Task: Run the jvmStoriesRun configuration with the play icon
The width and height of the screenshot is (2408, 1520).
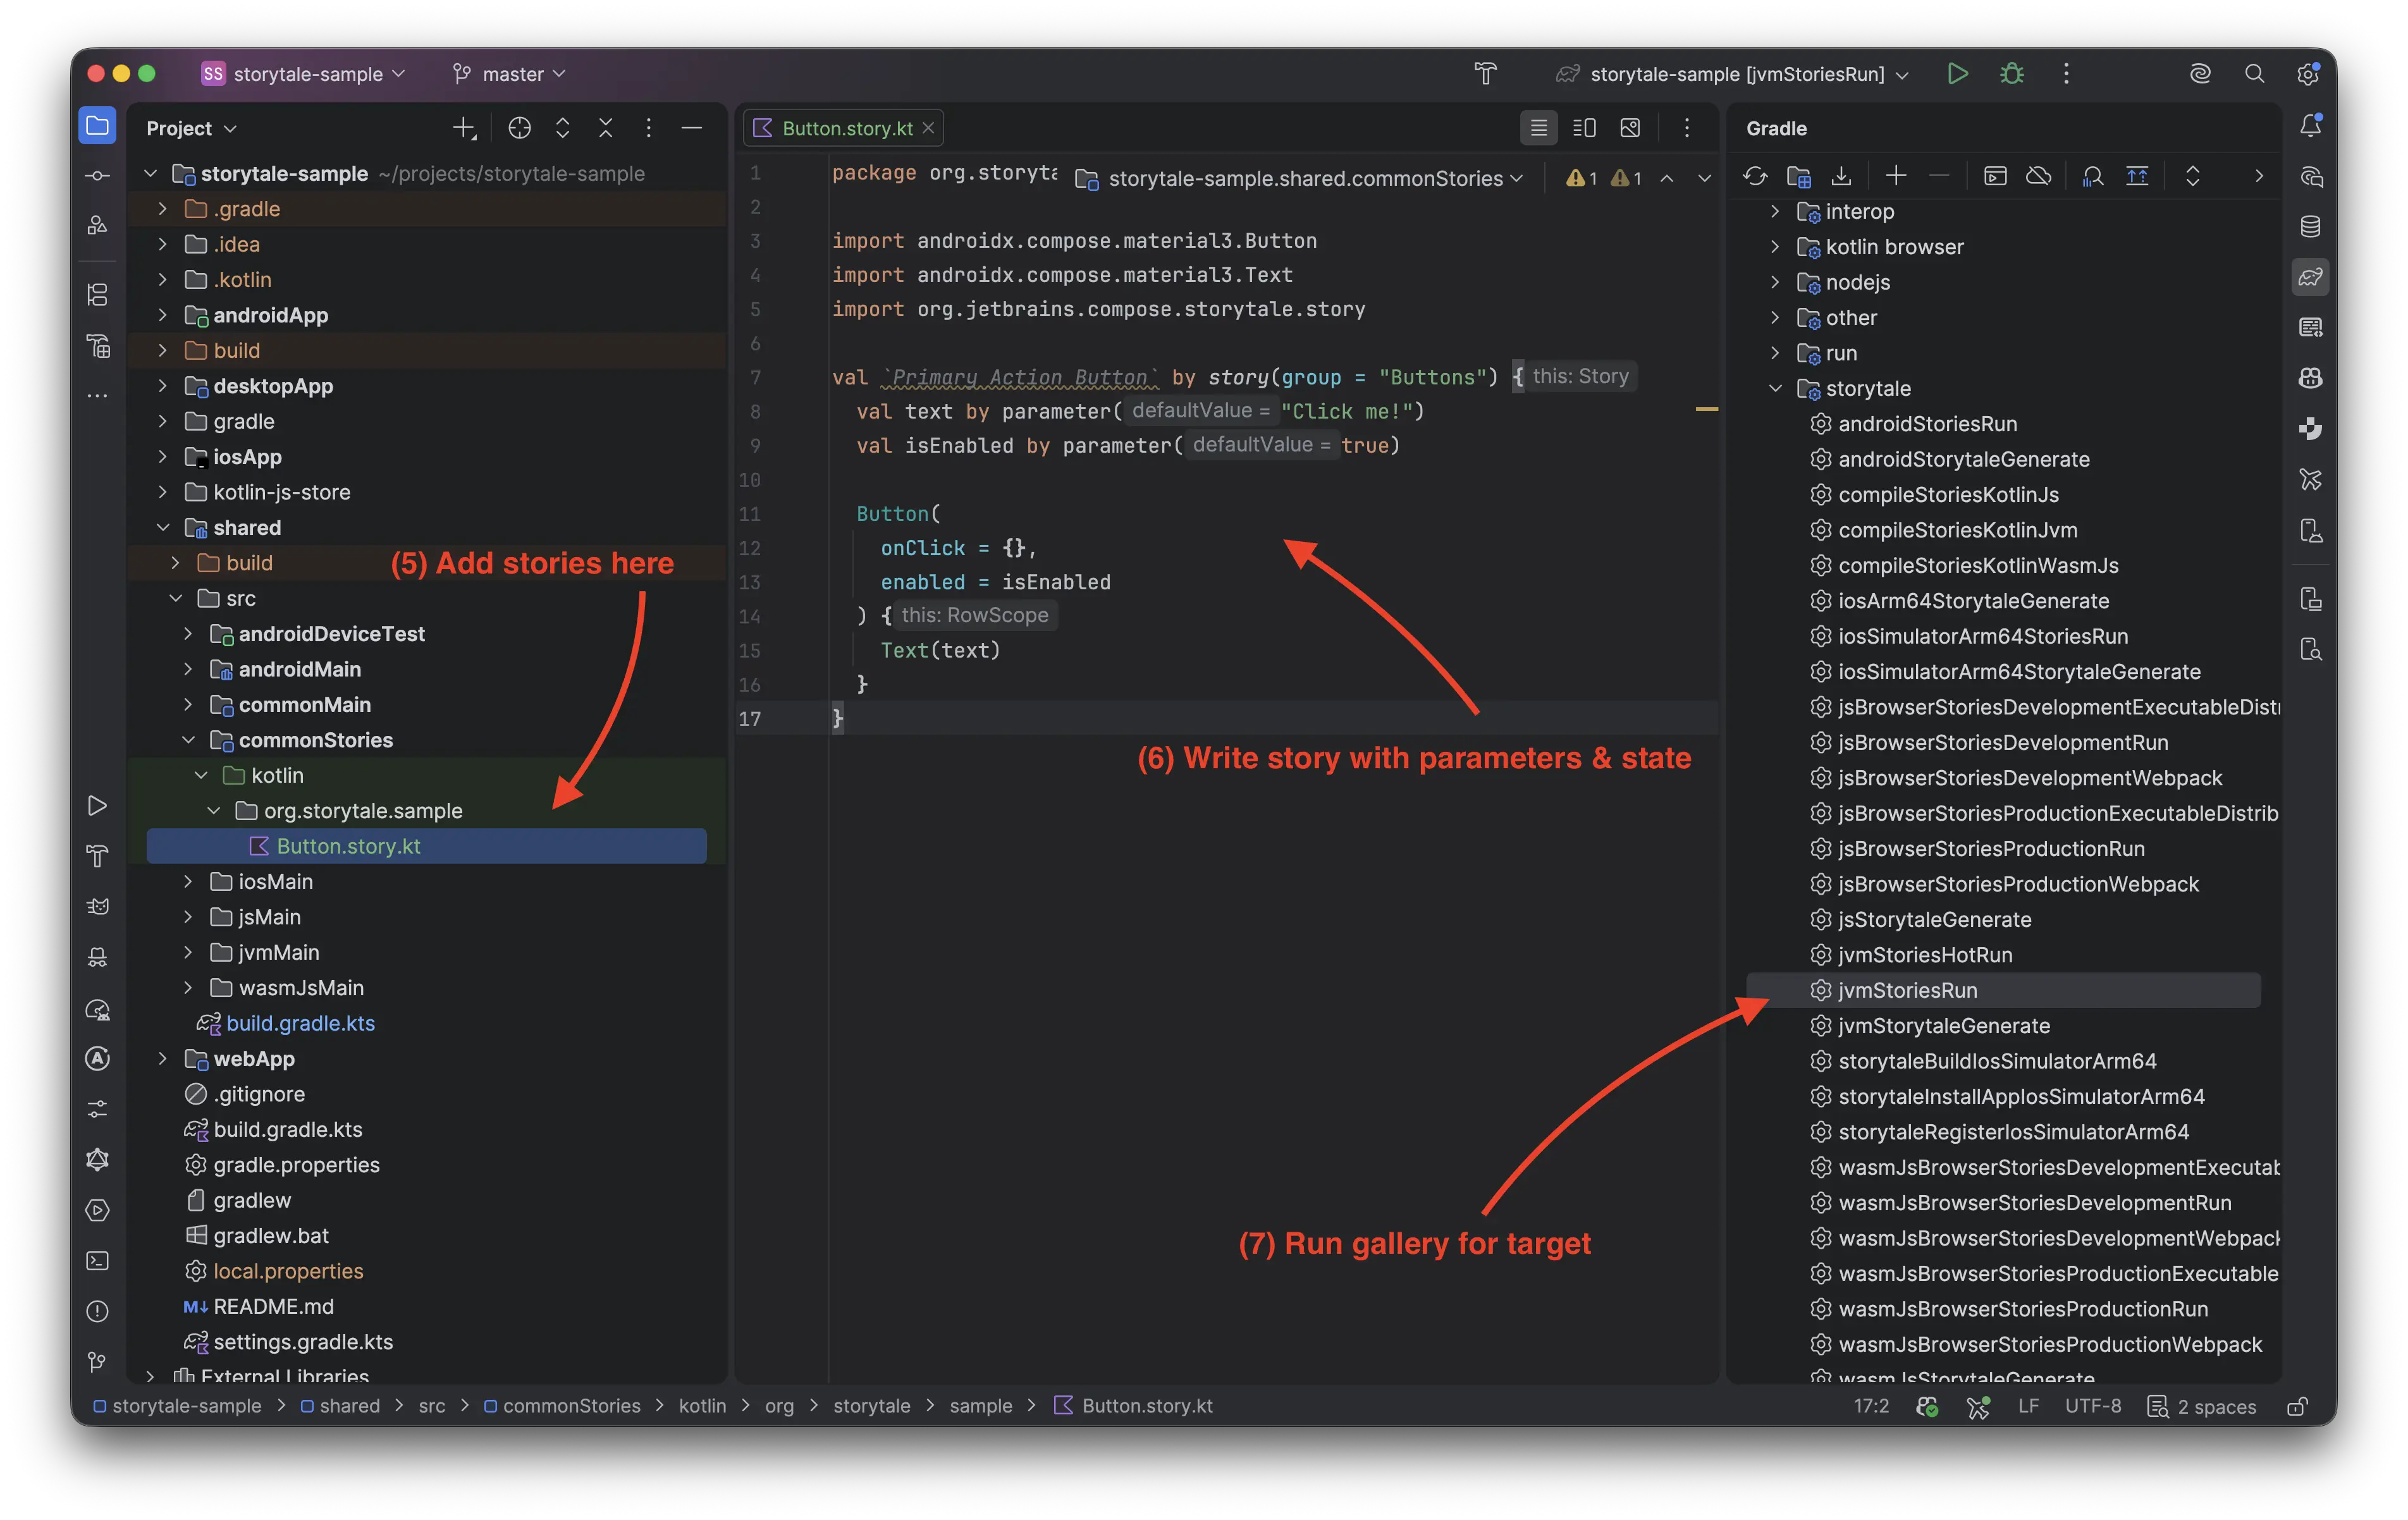Action: (1957, 74)
